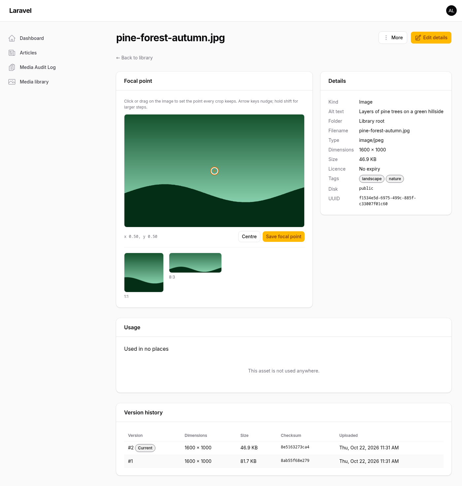Click the Media library photo icon

click(x=12, y=82)
